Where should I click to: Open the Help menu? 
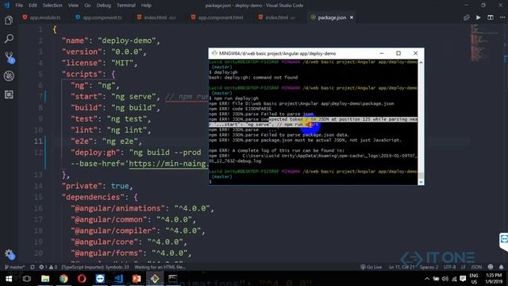(x=146, y=6)
